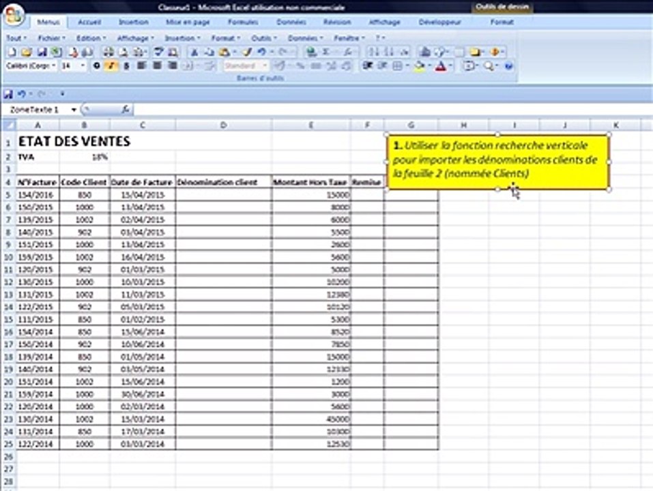Click the zoom magnifier icon

click(489, 65)
